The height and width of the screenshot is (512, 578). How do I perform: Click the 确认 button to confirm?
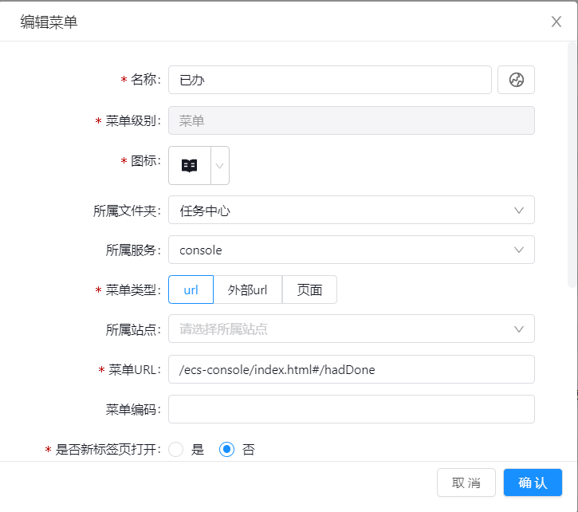533,482
